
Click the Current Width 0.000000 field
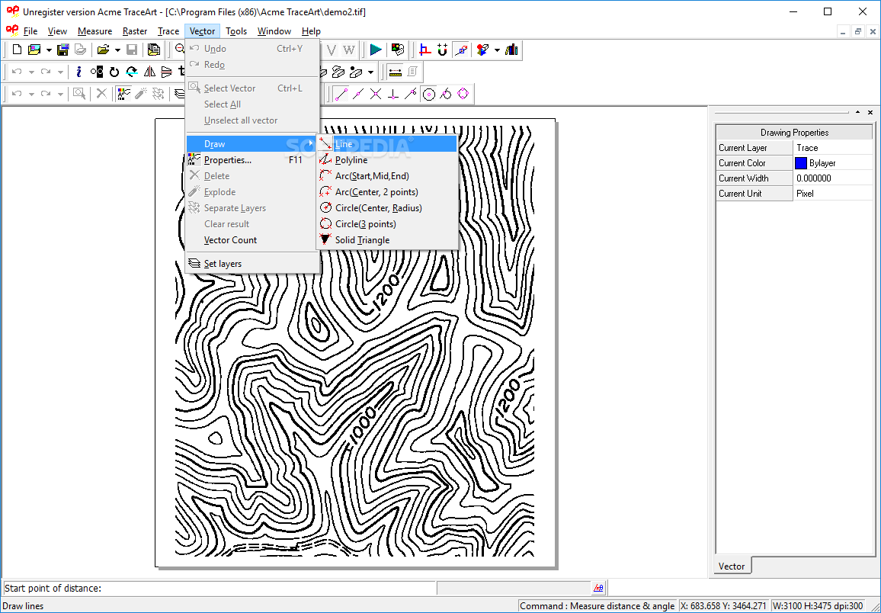833,178
